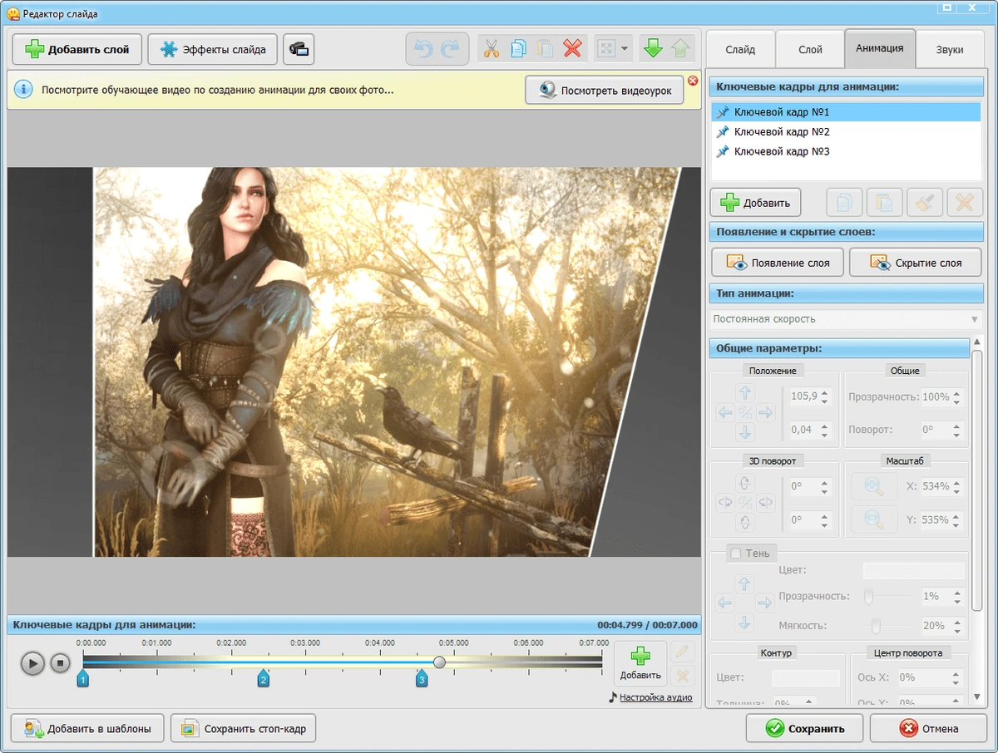Click copy keyframe icon in right panel
Screen dimensions: 998x753
point(843,202)
